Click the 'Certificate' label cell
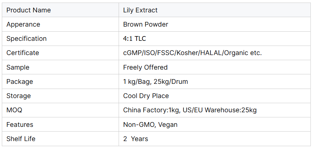313x148 pixels. [x=23, y=53]
